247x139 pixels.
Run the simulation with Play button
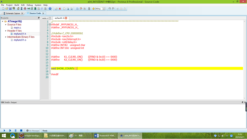tap(5, 131)
